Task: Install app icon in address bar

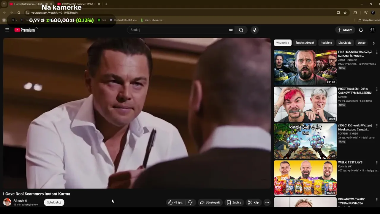Action: pos(338,12)
